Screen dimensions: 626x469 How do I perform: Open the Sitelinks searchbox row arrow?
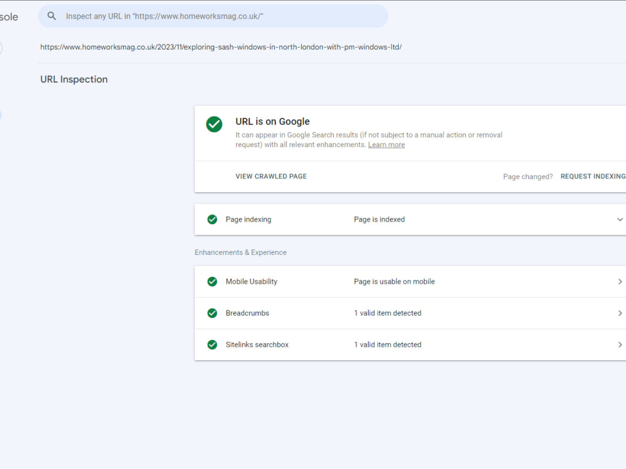(620, 345)
